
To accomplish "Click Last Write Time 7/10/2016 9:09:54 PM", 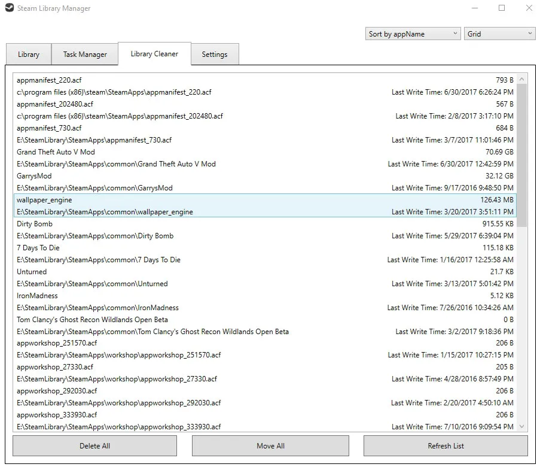I will pos(453,427).
